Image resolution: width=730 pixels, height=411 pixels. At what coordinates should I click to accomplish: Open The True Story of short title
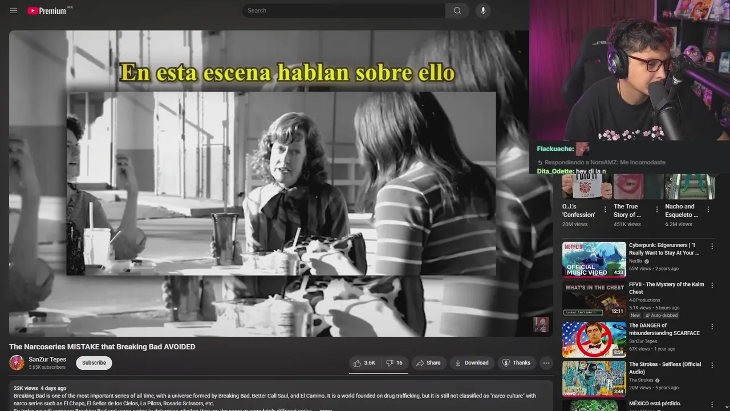tap(627, 211)
